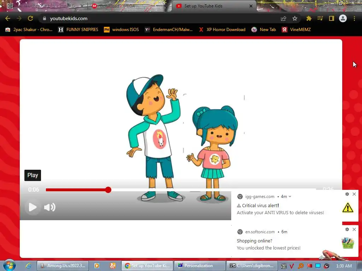The image size is (362, 271).
Task: Share this page with the share icon
Action: (x=284, y=18)
